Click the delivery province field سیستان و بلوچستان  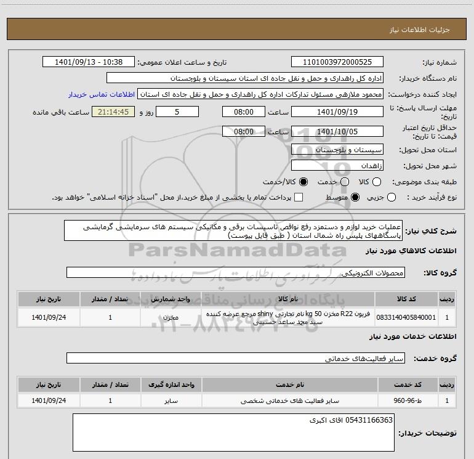[337, 150]
